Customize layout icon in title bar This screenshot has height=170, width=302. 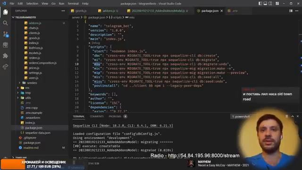pyautogui.click(x=277, y=3)
